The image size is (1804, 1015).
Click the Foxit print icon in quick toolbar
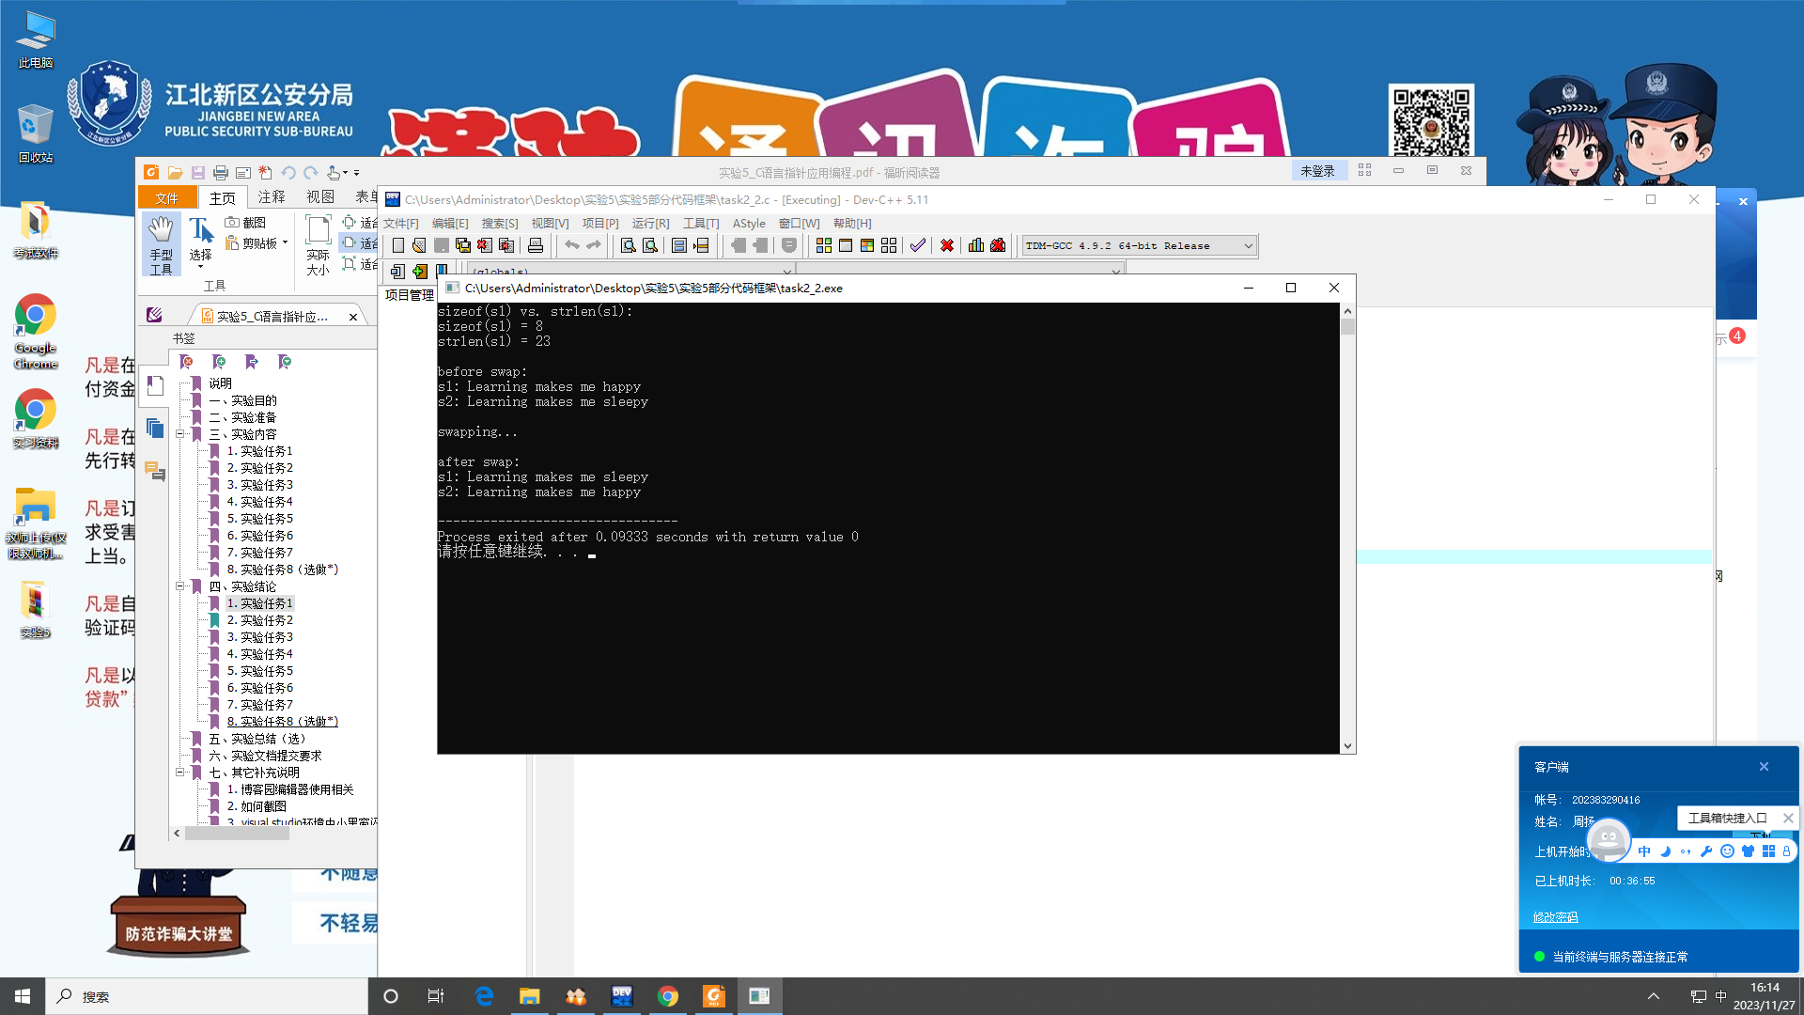click(x=220, y=172)
